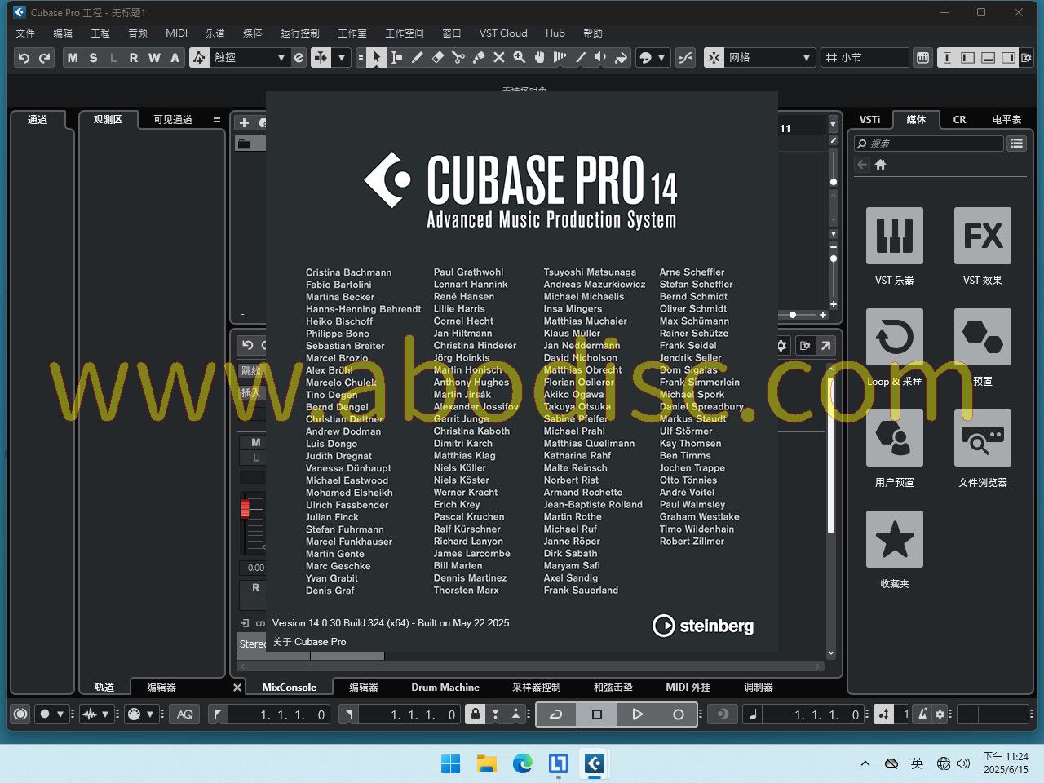Select the Object Selection arrow tool

pyautogui.click(x=376, y=58)
